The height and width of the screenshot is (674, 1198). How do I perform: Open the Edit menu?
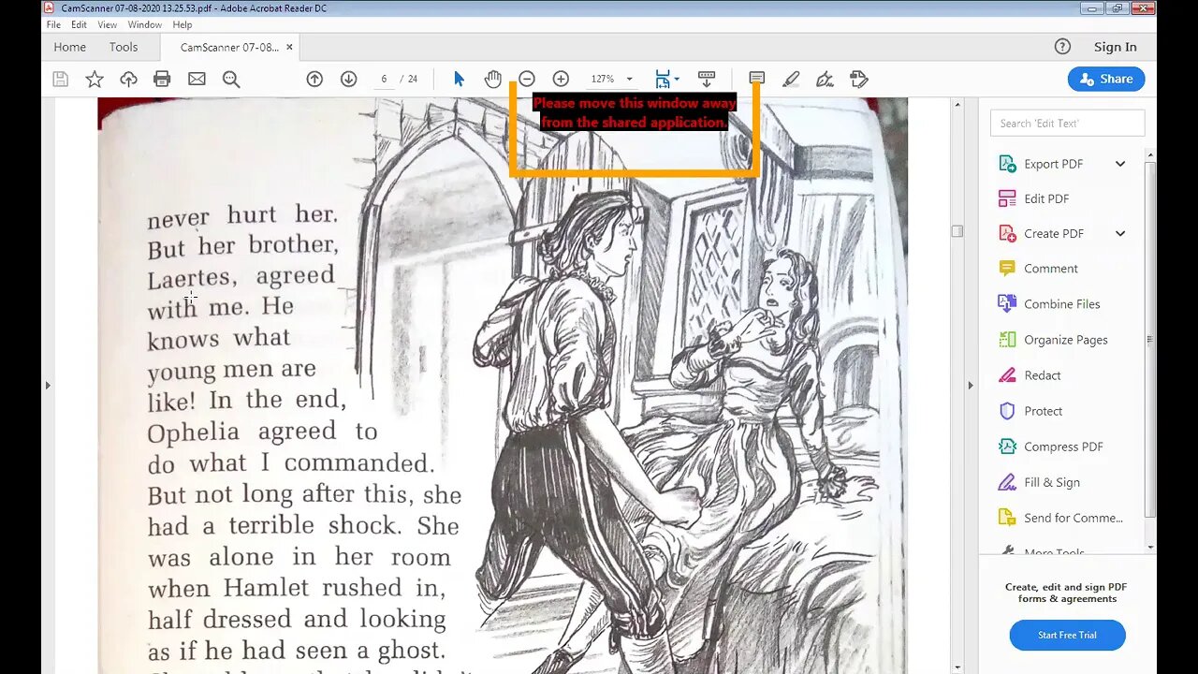tap(80, 24)
